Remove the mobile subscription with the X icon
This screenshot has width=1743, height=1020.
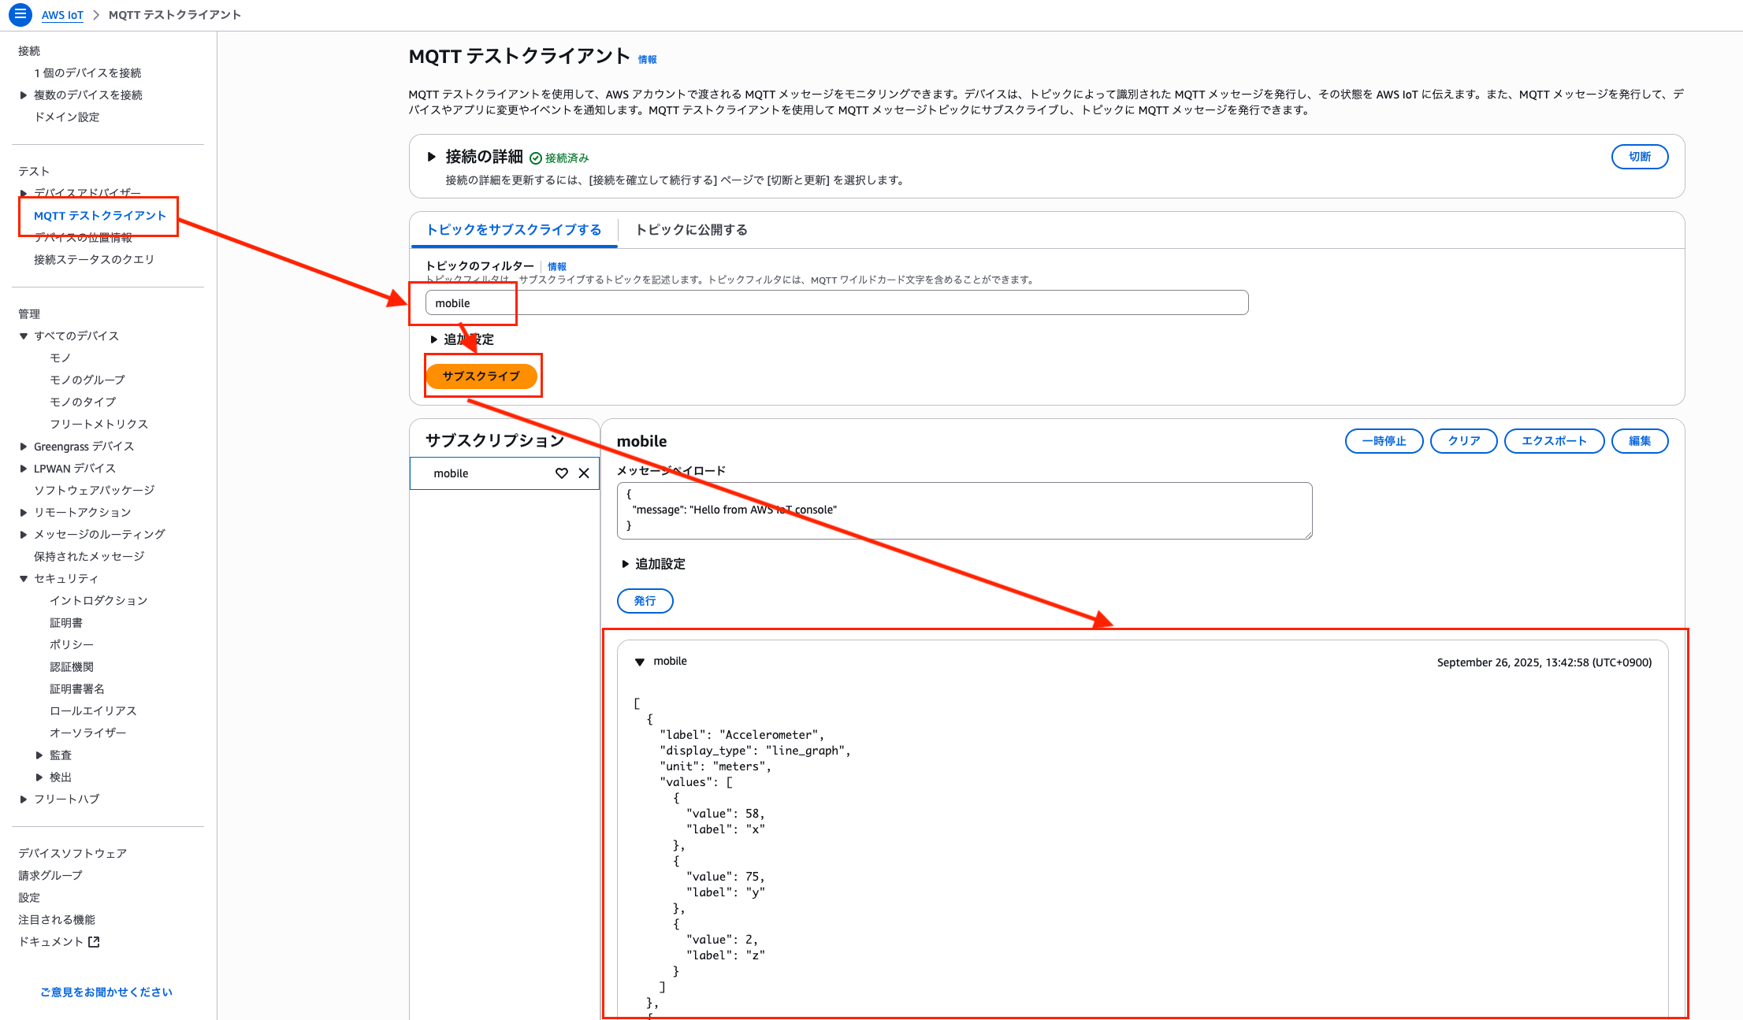(584, 473)
